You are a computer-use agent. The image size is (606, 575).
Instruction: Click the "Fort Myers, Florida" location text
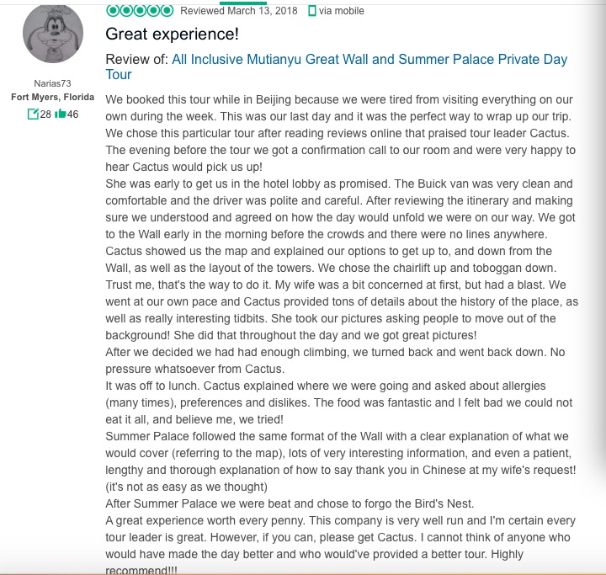click(x=52, y=97)
